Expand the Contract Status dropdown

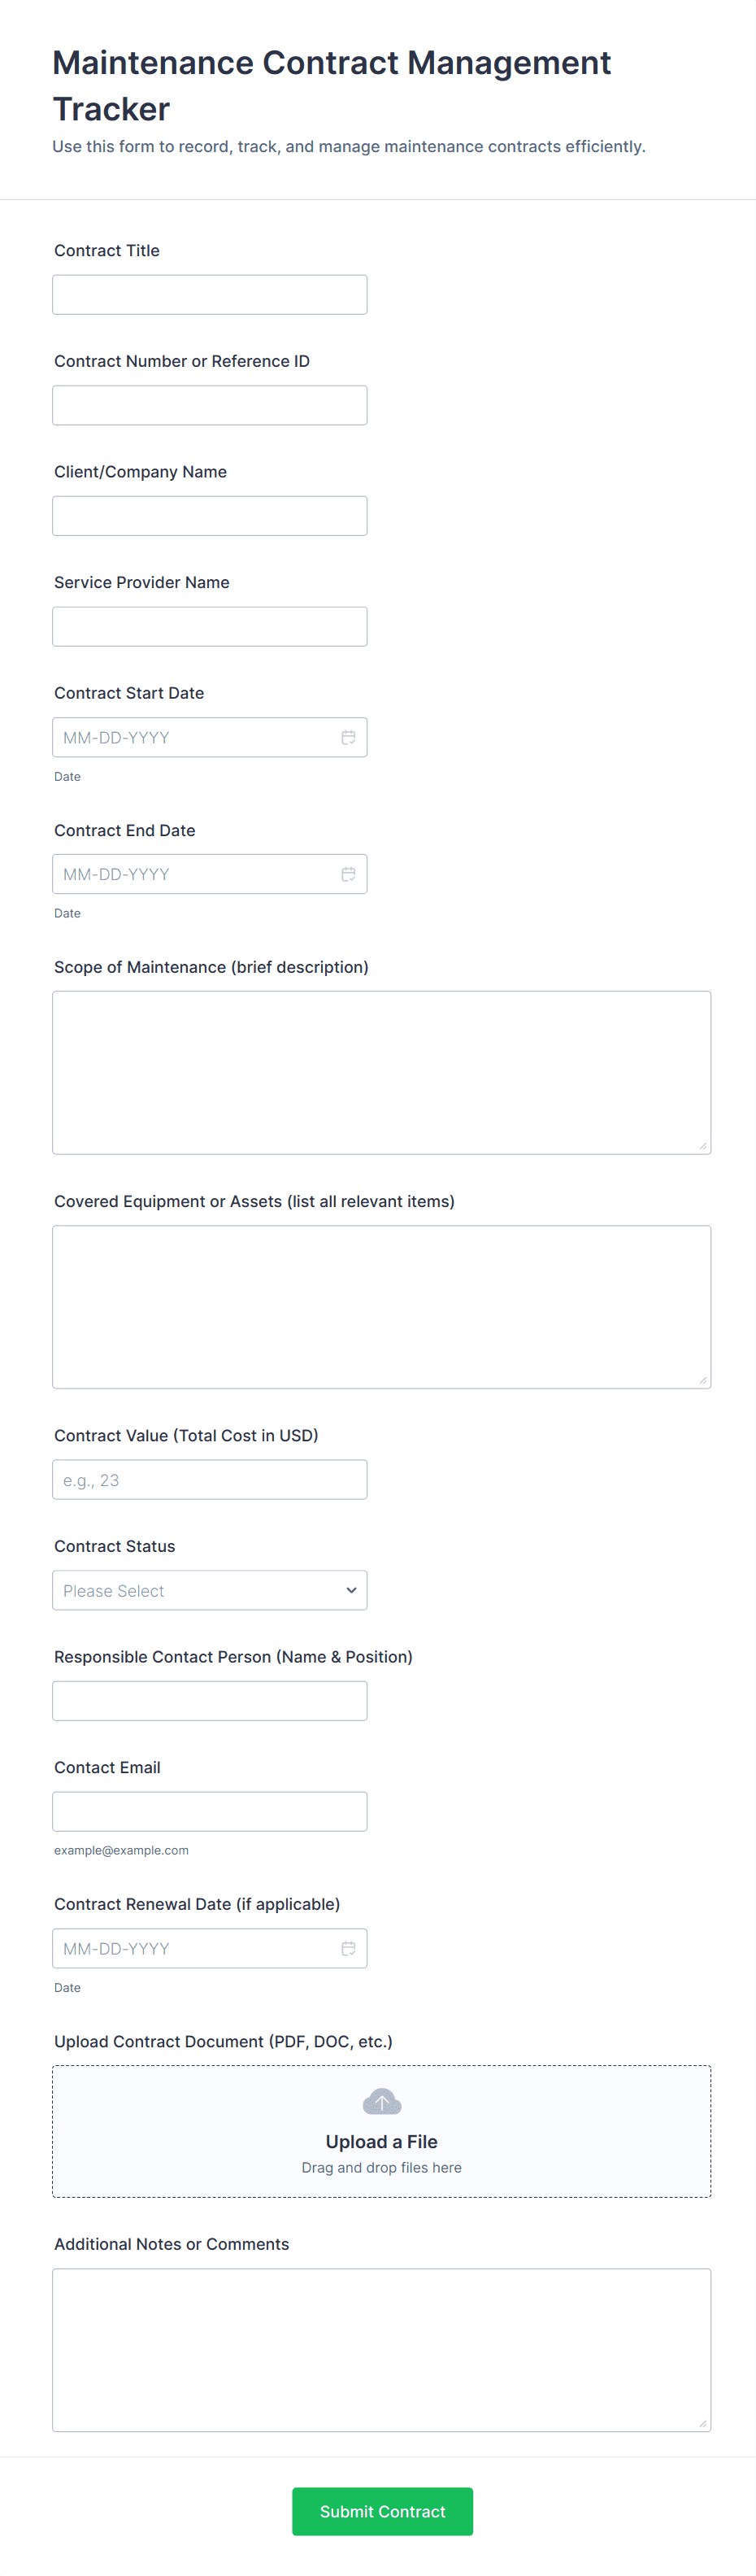[x=209, y=1591]
